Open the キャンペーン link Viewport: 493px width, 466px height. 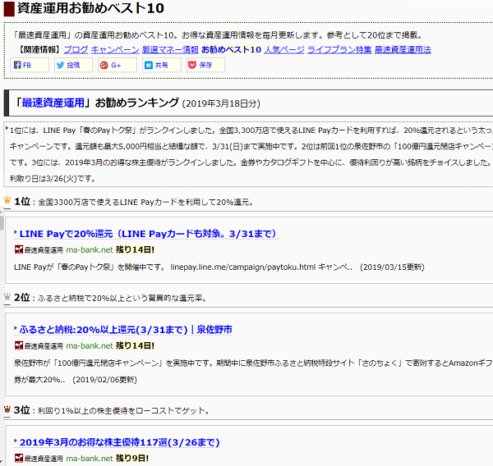coord(115,49)
